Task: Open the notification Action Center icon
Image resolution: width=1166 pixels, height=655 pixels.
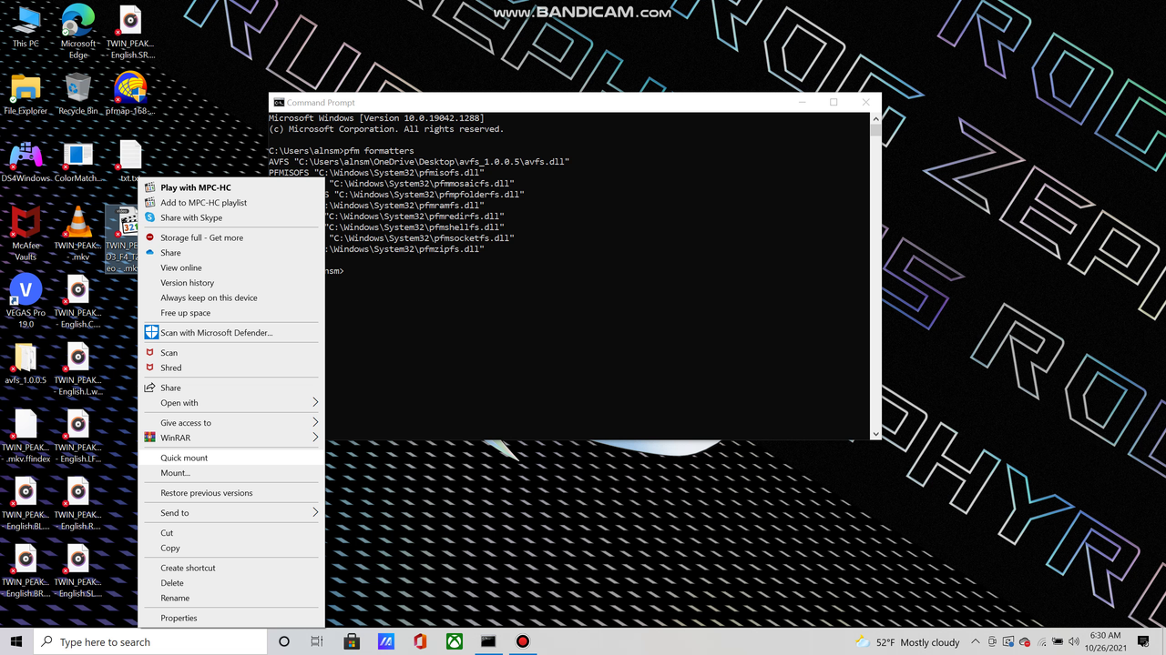Action: coord(1144,641)
